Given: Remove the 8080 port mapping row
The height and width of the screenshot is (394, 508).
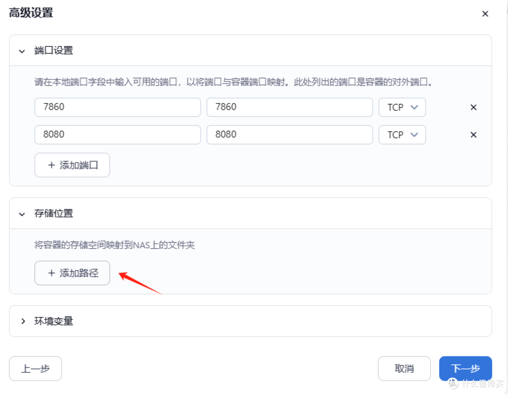Looking at the screenshot, I should tap(473, 135).
